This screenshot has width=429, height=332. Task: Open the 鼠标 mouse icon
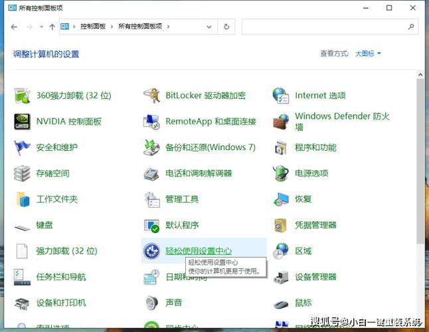coord(281,304)
